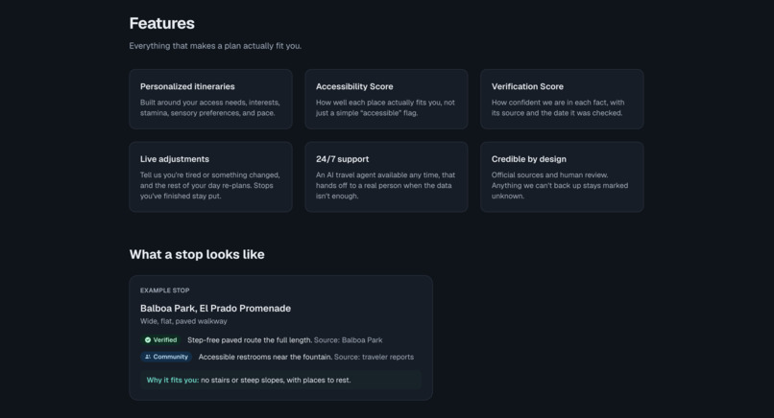Click the Source: traveler reports text

374,357
